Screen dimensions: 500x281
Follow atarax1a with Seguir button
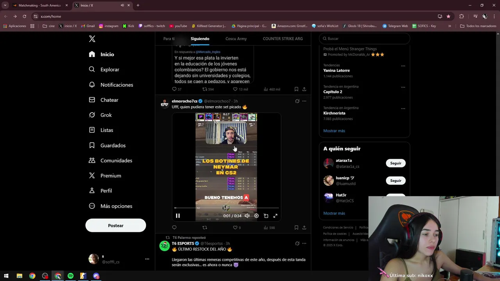(396, 163)
